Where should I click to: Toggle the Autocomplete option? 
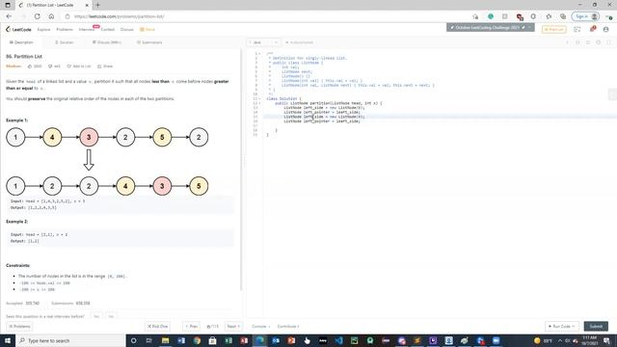pos(300,42)
